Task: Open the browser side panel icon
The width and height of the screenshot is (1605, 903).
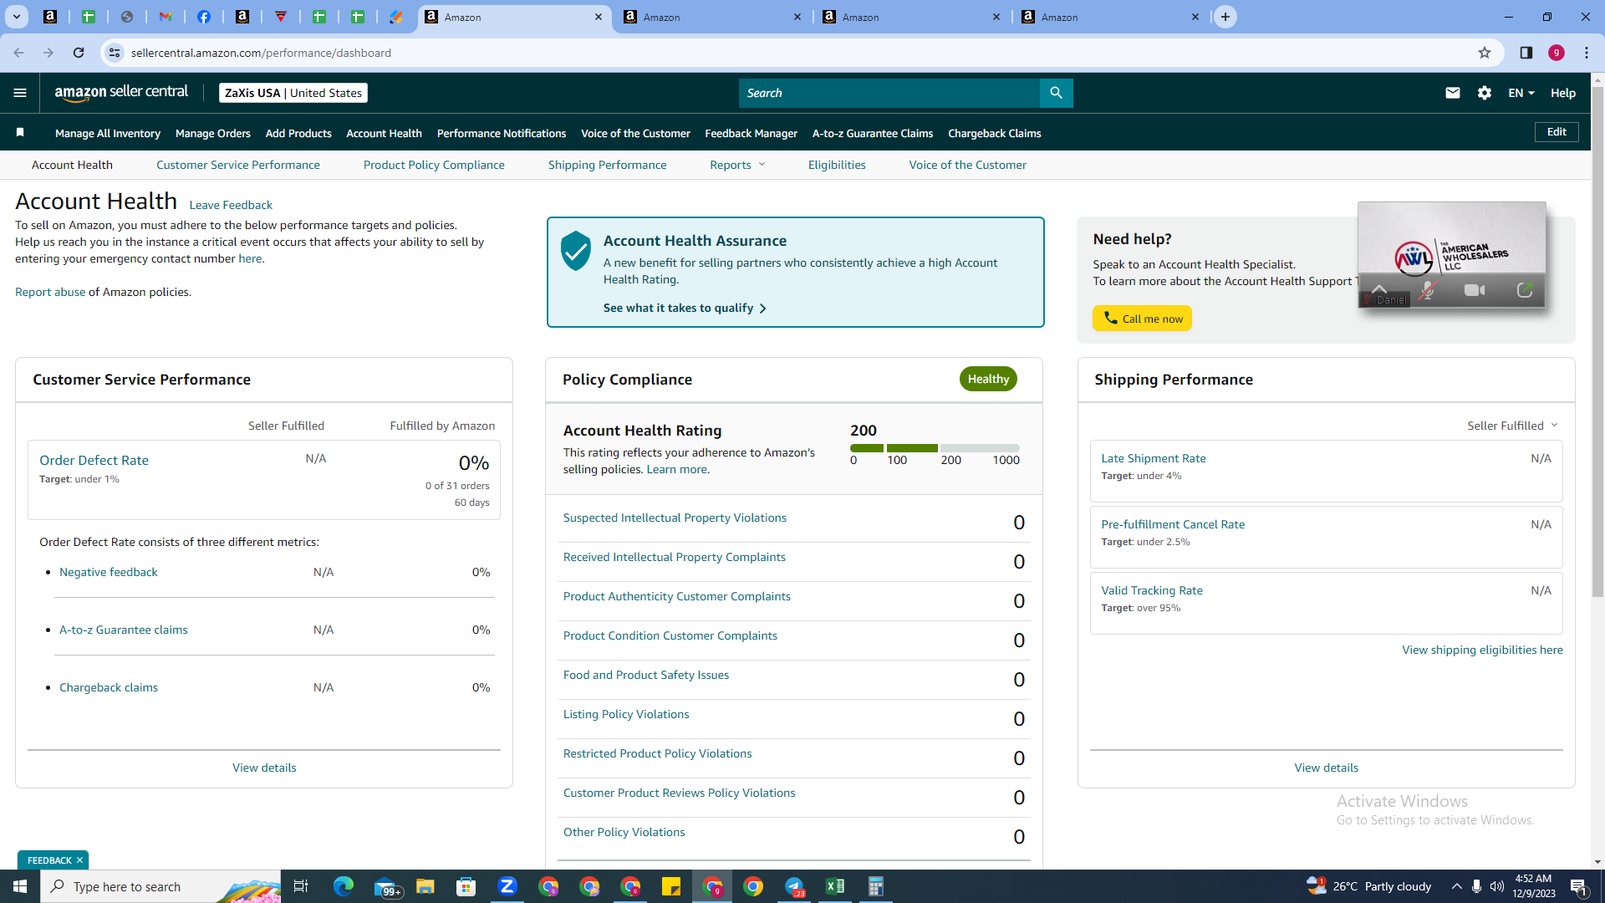Action: click(x=1526, y=53)
